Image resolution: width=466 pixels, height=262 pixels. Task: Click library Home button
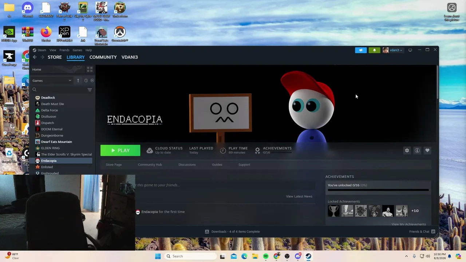pos(58,70)
